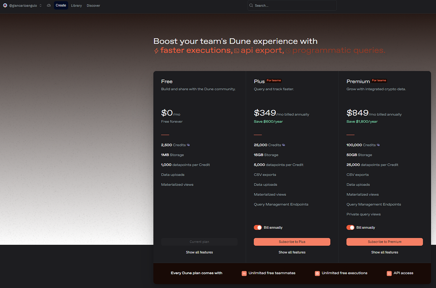The width and height of the screenshot is (436, 288).
Task: Click the API access icon
Action: point(389,273)
